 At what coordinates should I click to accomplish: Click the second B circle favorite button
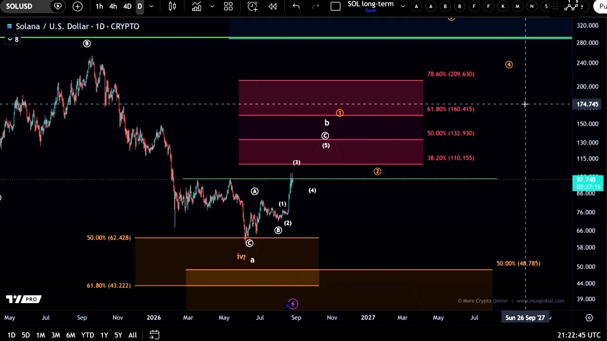[x=460, y=6]
